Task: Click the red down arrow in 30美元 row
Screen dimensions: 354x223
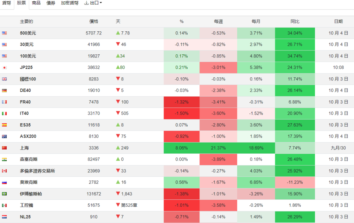Action: [x=118, y=44]
